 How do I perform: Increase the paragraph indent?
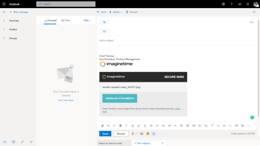169,126
